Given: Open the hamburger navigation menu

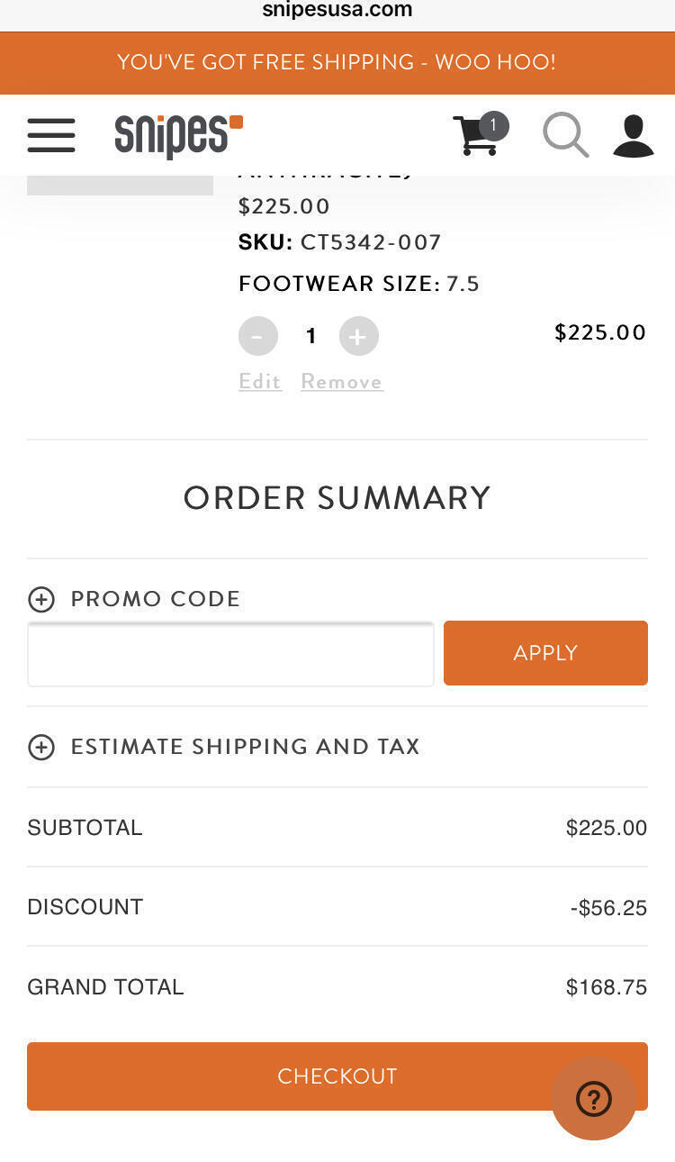Looking at the screenshot, I should [51, 135].
